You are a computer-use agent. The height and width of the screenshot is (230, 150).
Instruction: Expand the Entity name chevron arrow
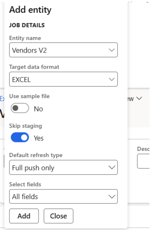112,50
